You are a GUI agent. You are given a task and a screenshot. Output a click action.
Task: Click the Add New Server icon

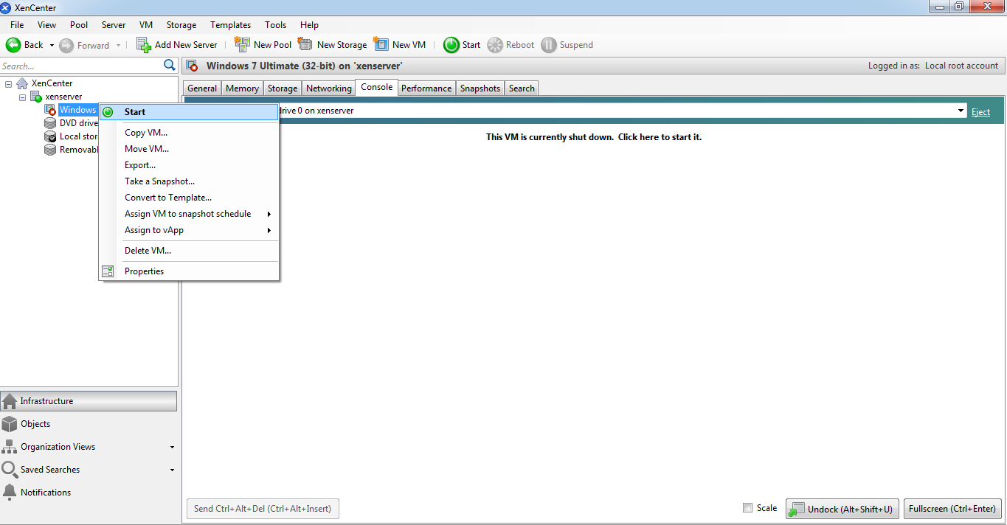(x=144, y=45)
